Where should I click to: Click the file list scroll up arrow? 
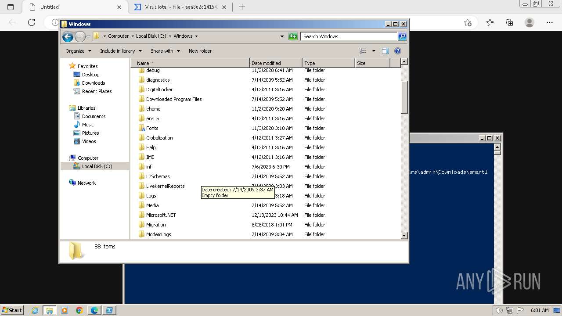404,62
